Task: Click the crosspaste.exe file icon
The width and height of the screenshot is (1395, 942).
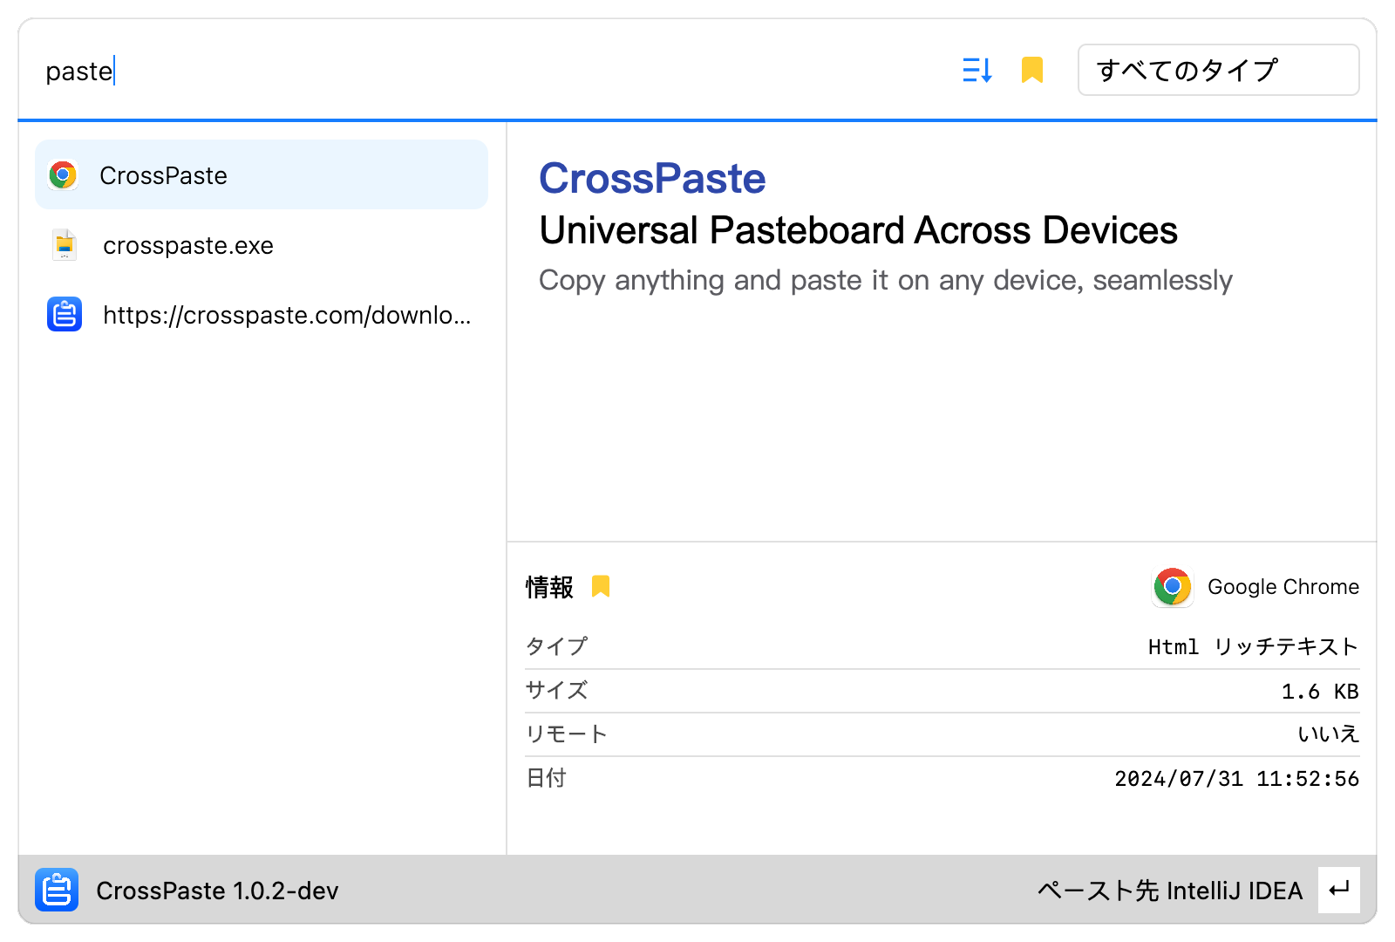Action: tap(65, 245)
